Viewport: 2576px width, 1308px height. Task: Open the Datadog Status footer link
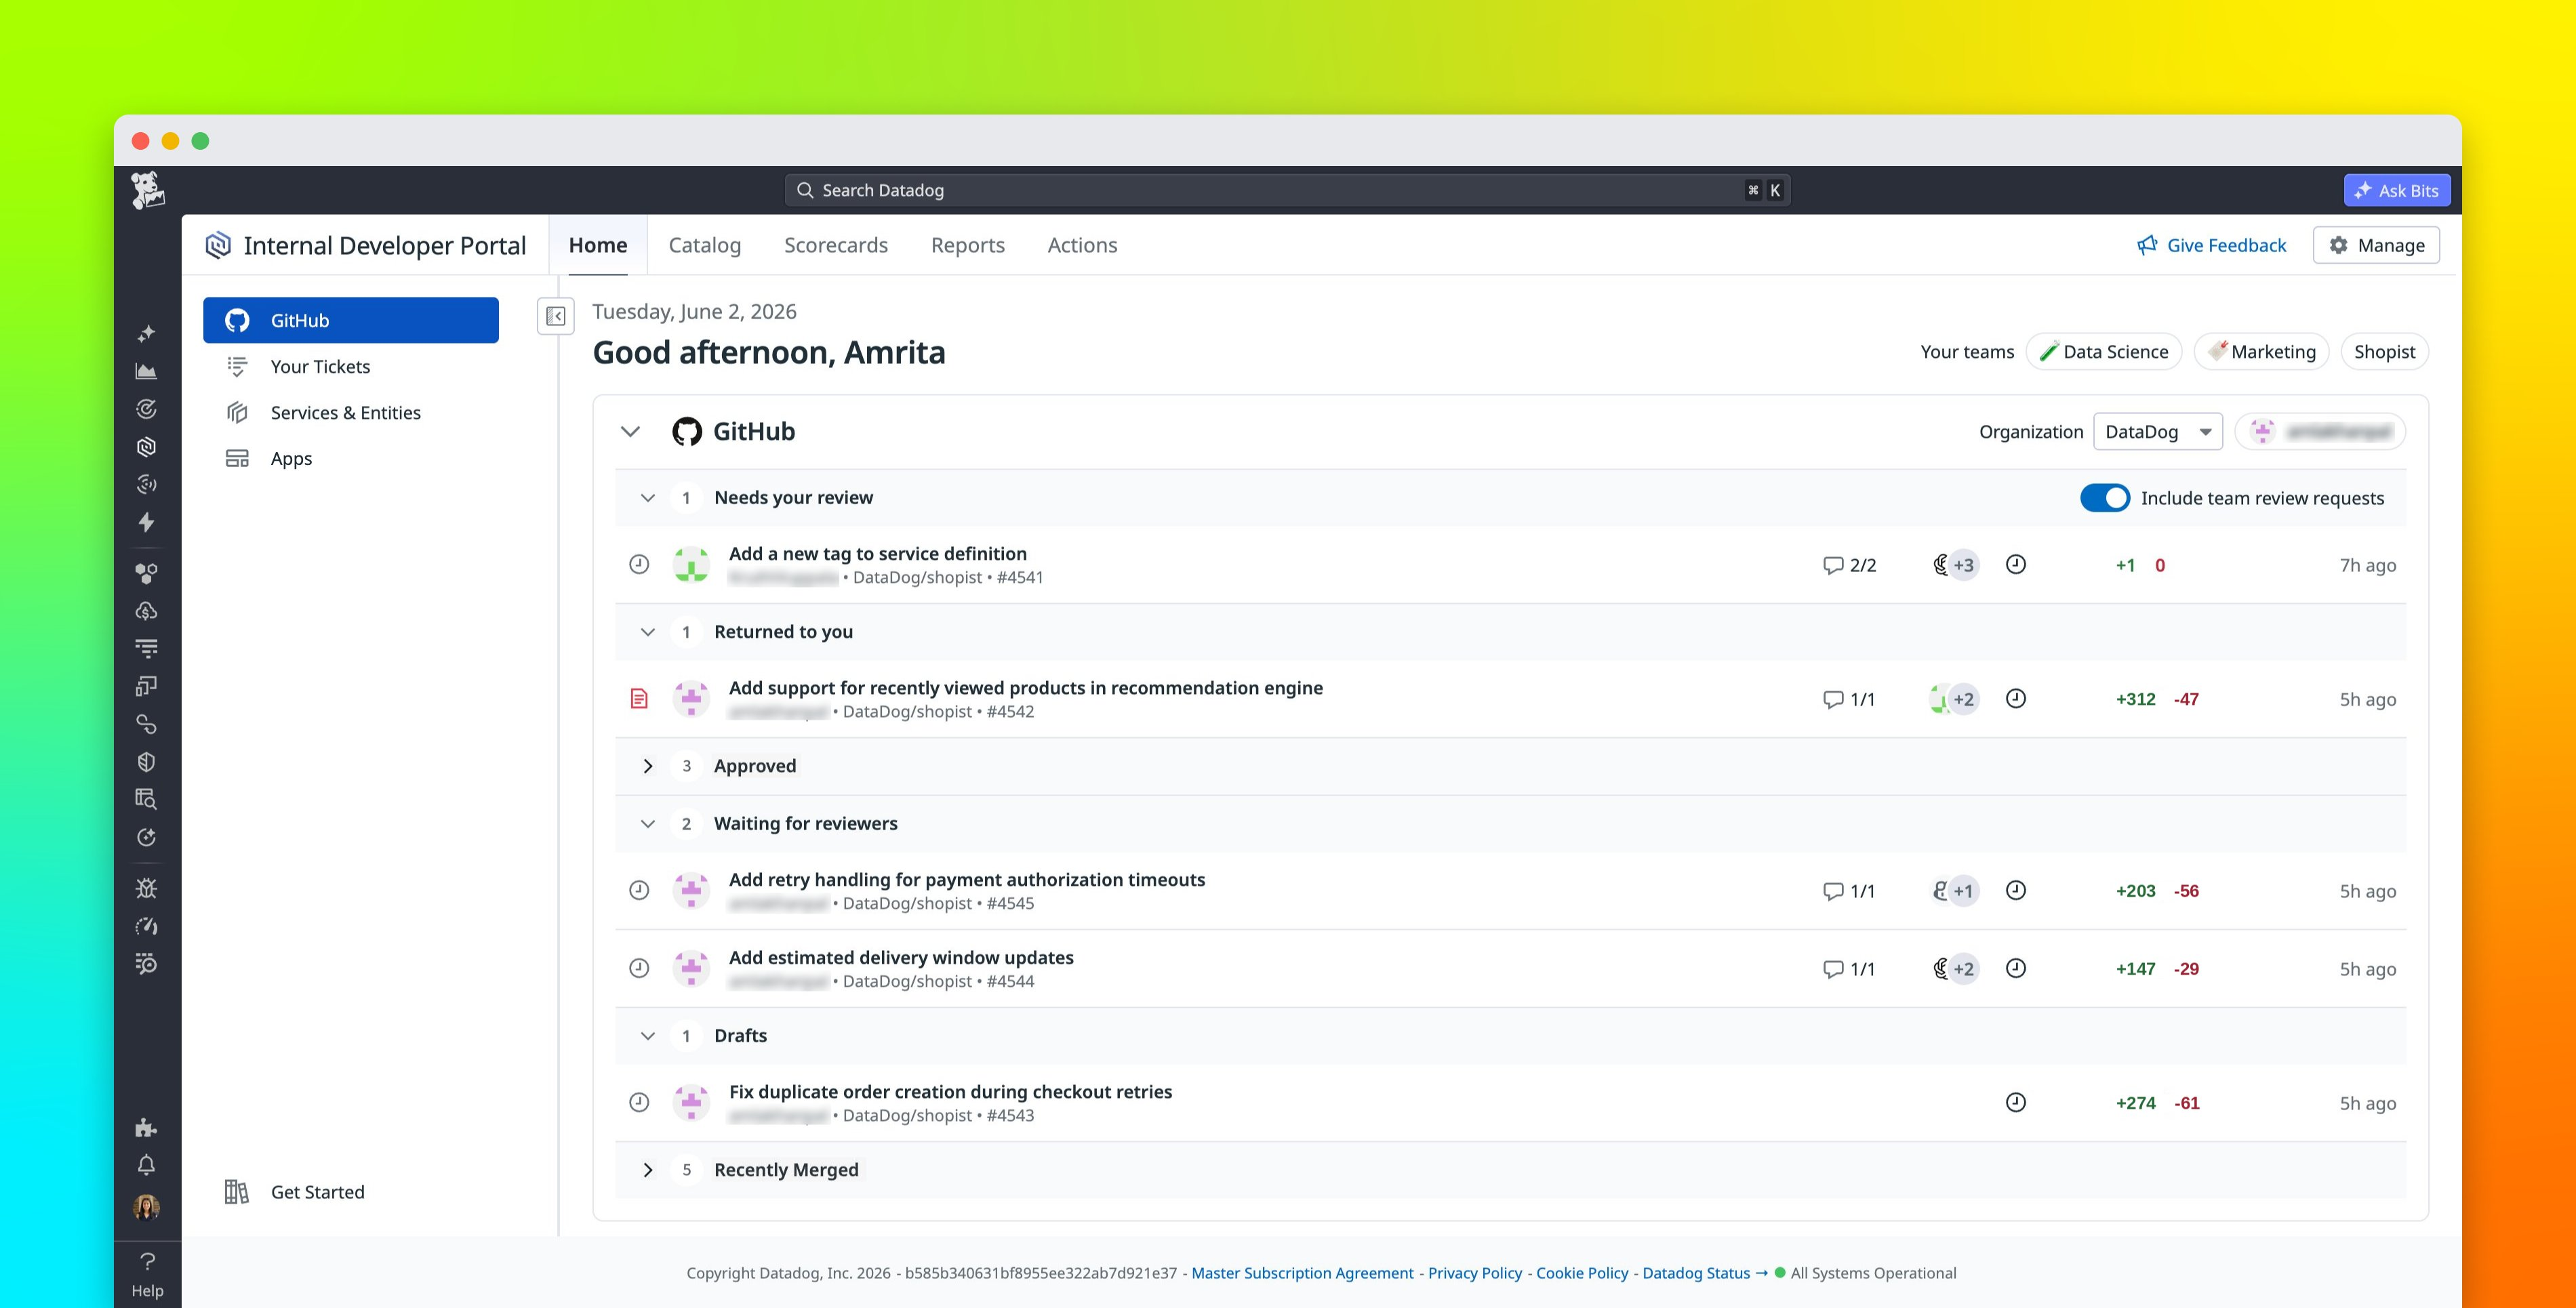[x=1704, y=1273]
